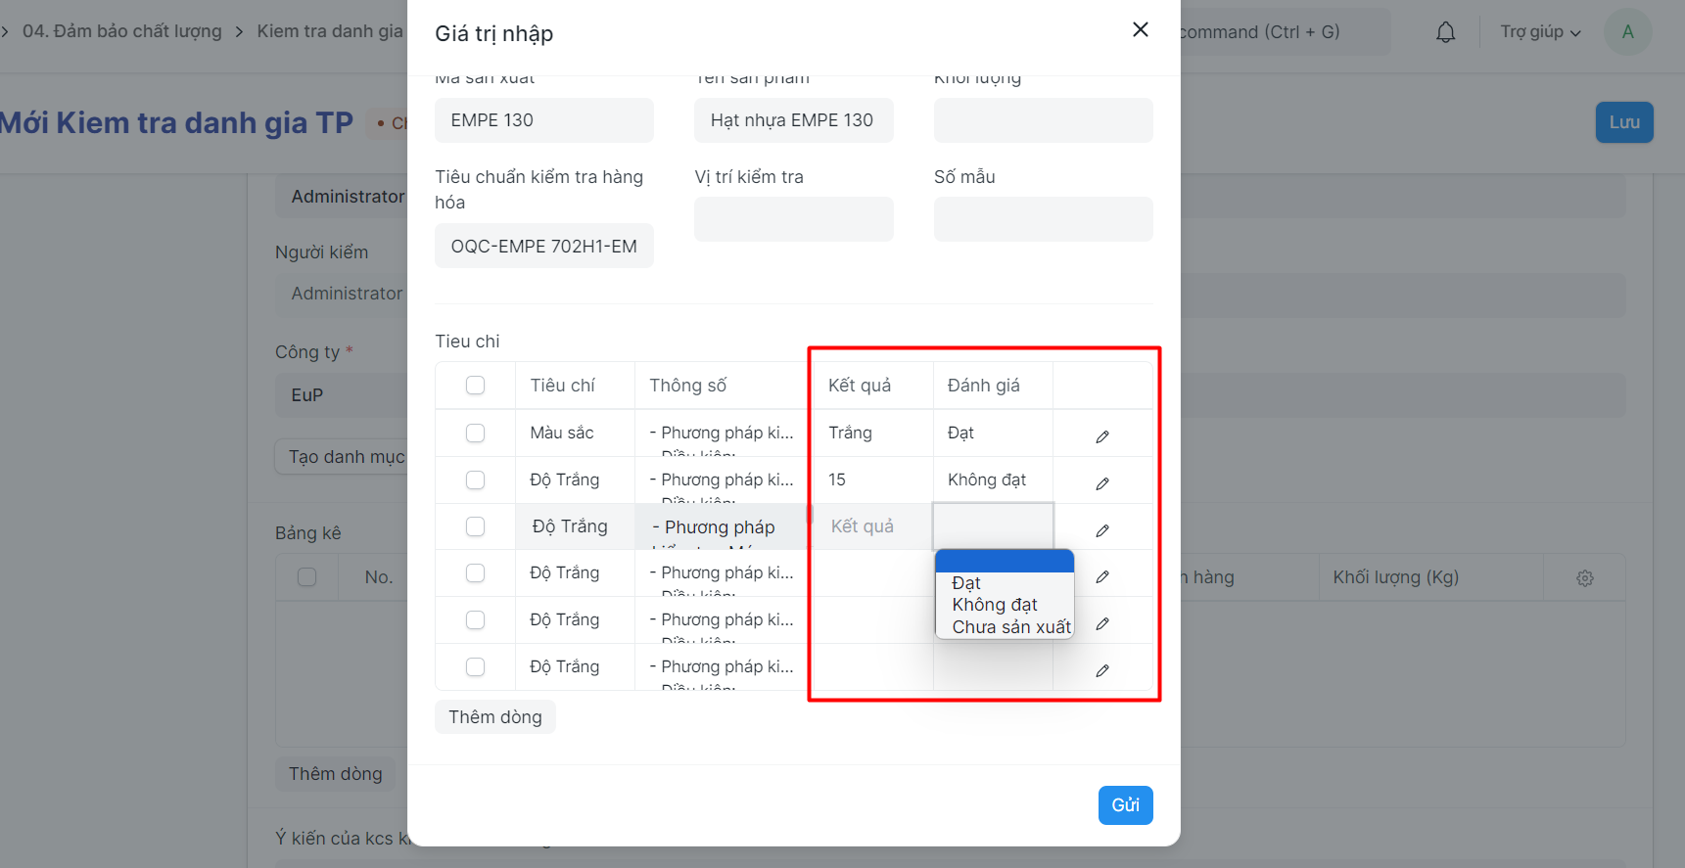This screenshot has width=1685, height=868.
Task: Close the Giá trị nhập dialog
Action: pos(1140,29)
